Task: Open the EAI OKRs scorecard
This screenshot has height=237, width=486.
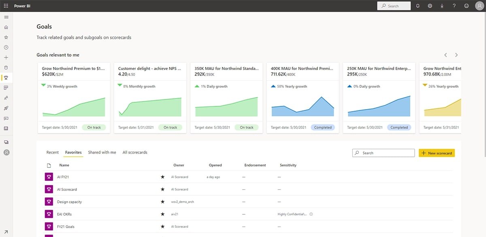Action: (65, 214)
